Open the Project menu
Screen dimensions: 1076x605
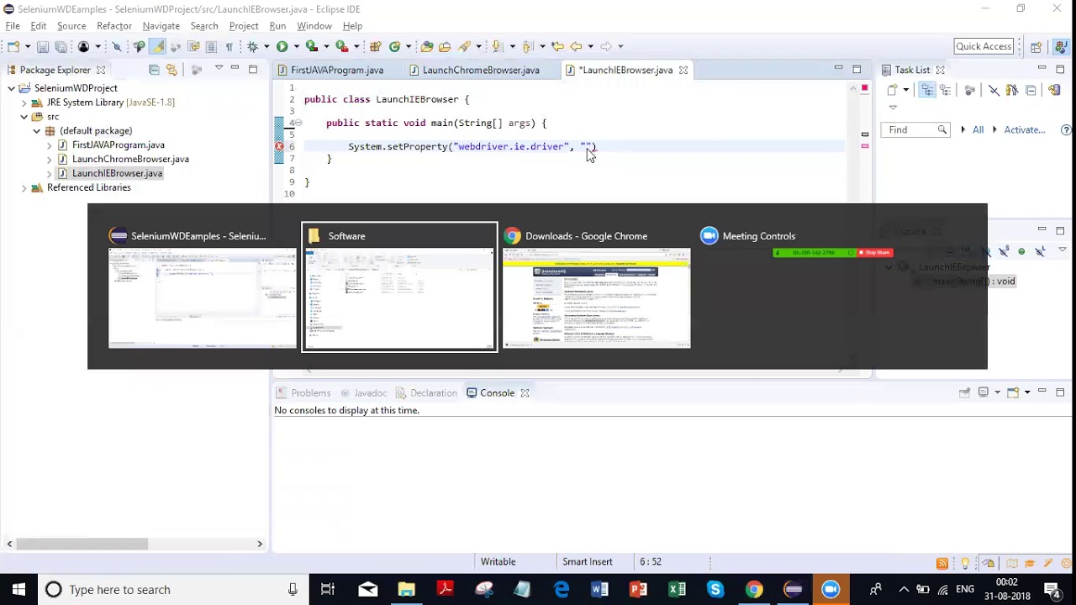tap(244, 26)
